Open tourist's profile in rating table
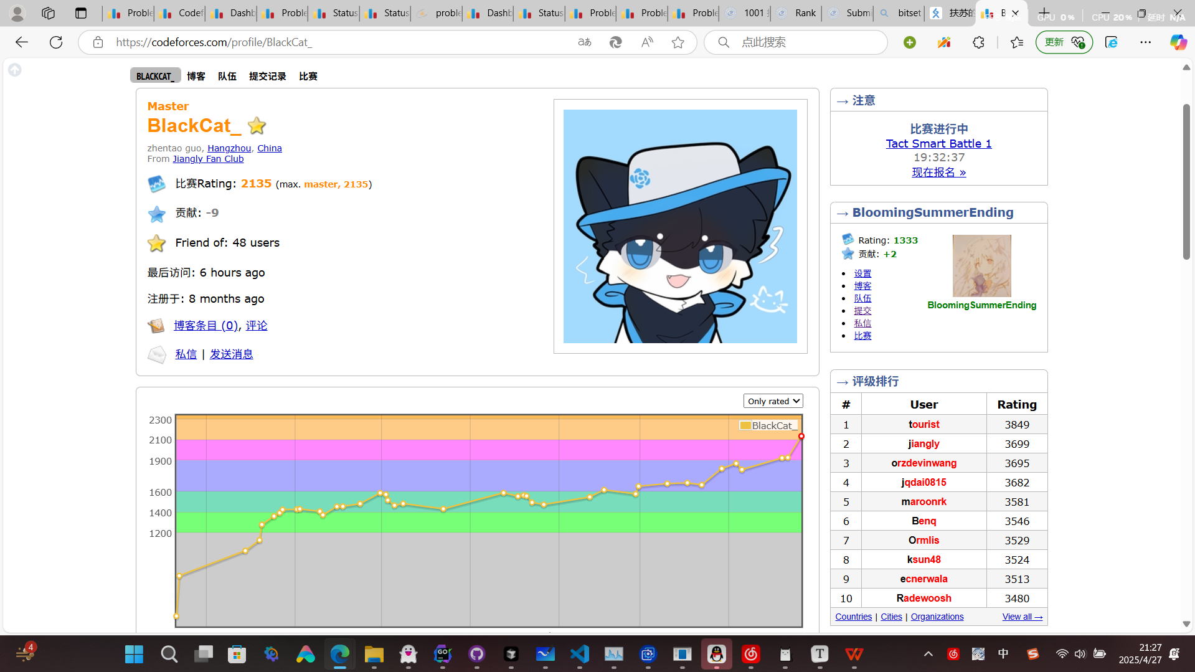This screenshot has width=1195, height=672. (x=924, y=424)
